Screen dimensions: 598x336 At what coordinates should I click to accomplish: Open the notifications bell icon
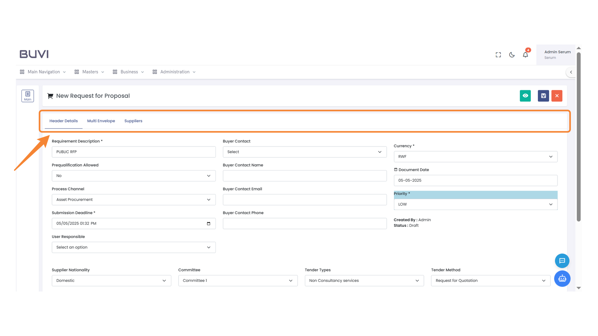525,55
